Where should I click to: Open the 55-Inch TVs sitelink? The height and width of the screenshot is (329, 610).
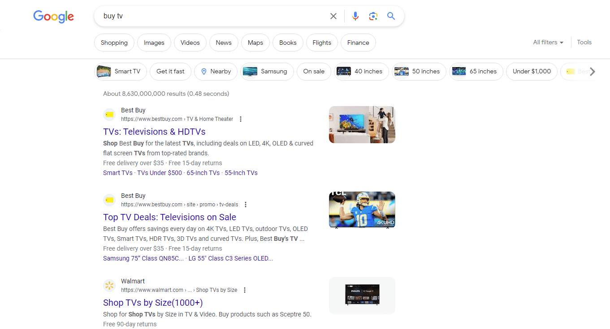[241, 173]
